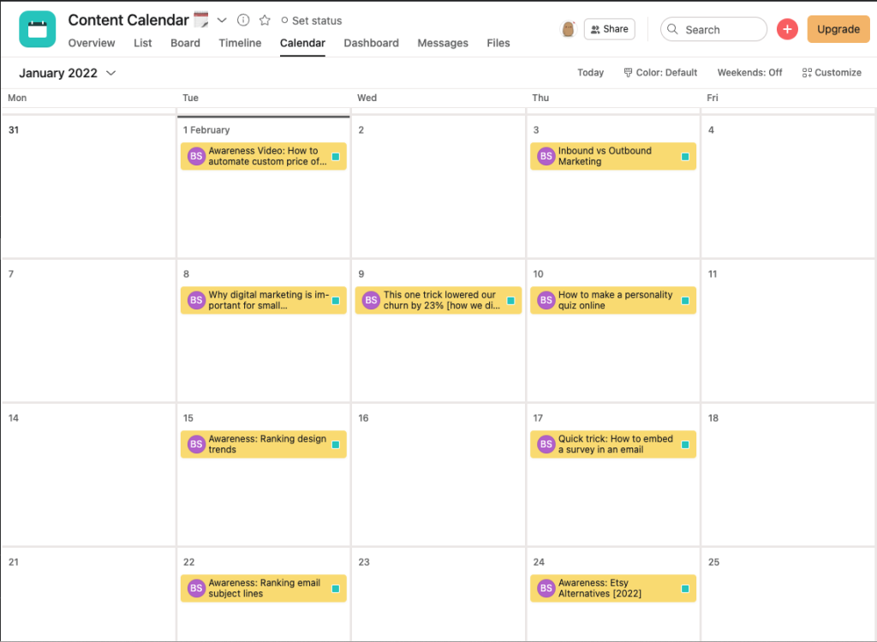Image resolution: width=877 pixels, height=642 pixels.
Task: Click teal square on Awareness: Ranking design trends
Action: (x=336, y=445)
